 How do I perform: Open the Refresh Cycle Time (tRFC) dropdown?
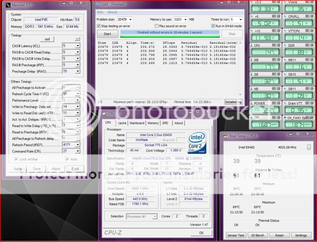[78, 94]
